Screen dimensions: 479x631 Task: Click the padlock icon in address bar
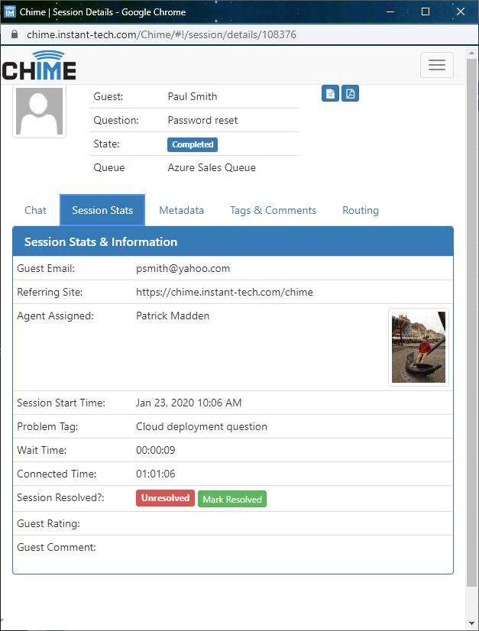click(x=14, y=35)
